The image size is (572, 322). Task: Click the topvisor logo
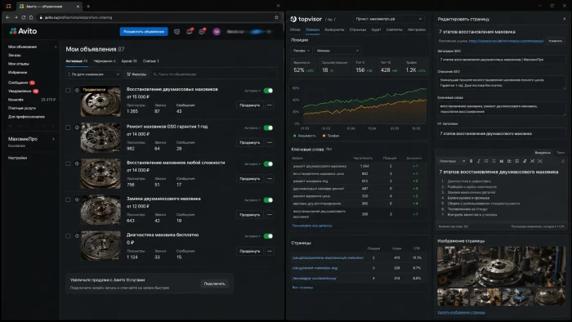(x=306, y=19)
